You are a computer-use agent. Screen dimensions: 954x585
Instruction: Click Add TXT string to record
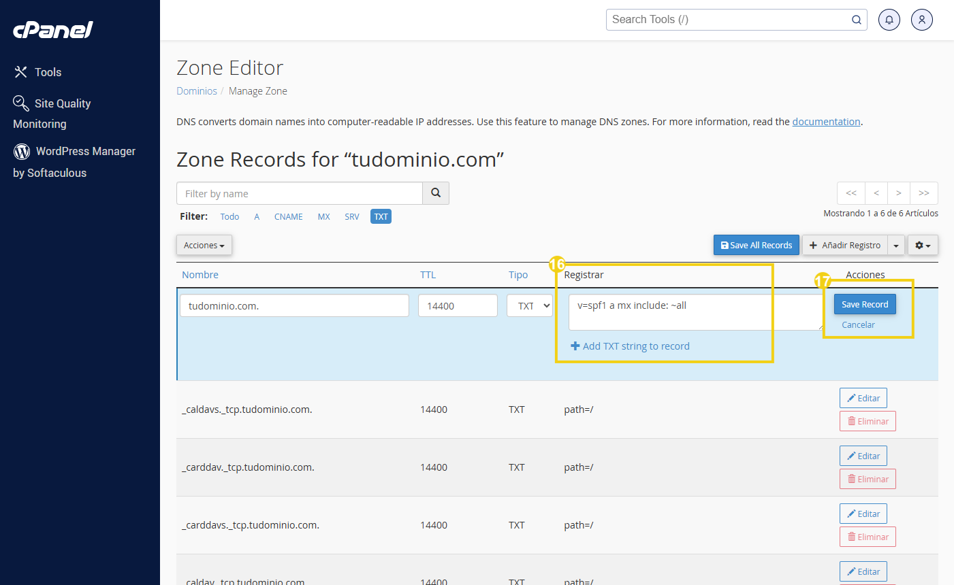coord(630,346)
